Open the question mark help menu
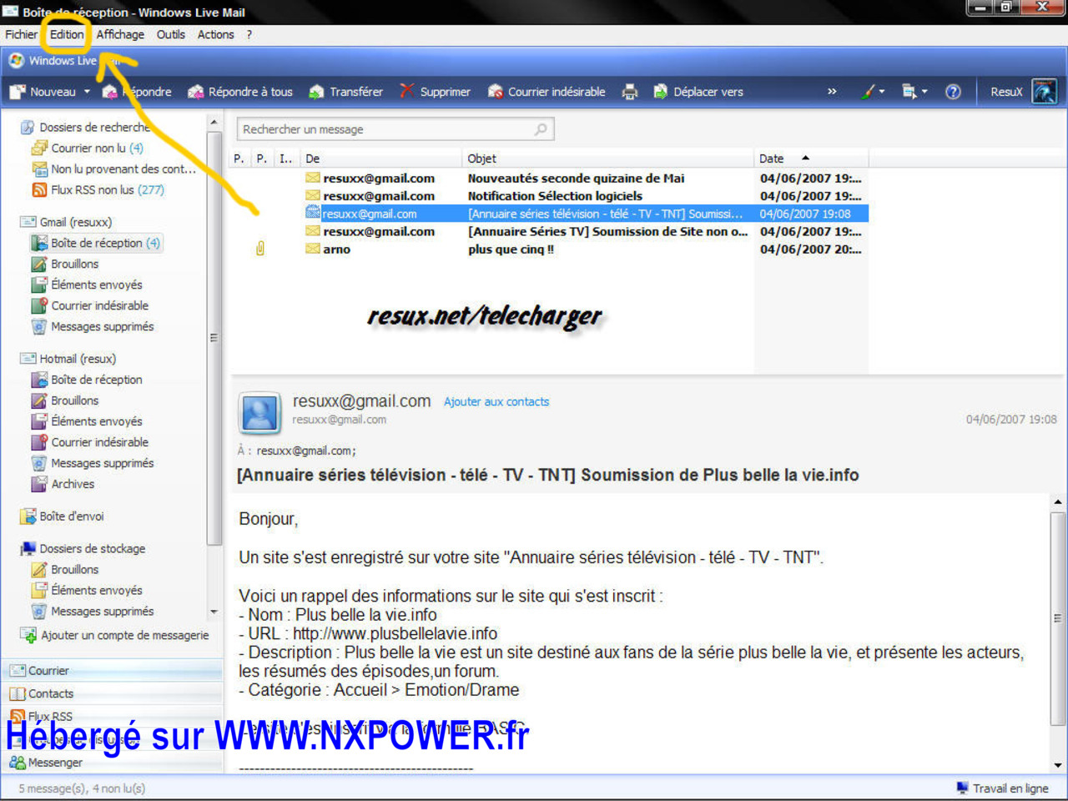This screenshot has width=1068, height=801. (249, 34)
